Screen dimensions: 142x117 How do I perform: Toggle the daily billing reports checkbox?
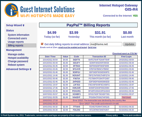pyautogui.click(x=42, y=44)
